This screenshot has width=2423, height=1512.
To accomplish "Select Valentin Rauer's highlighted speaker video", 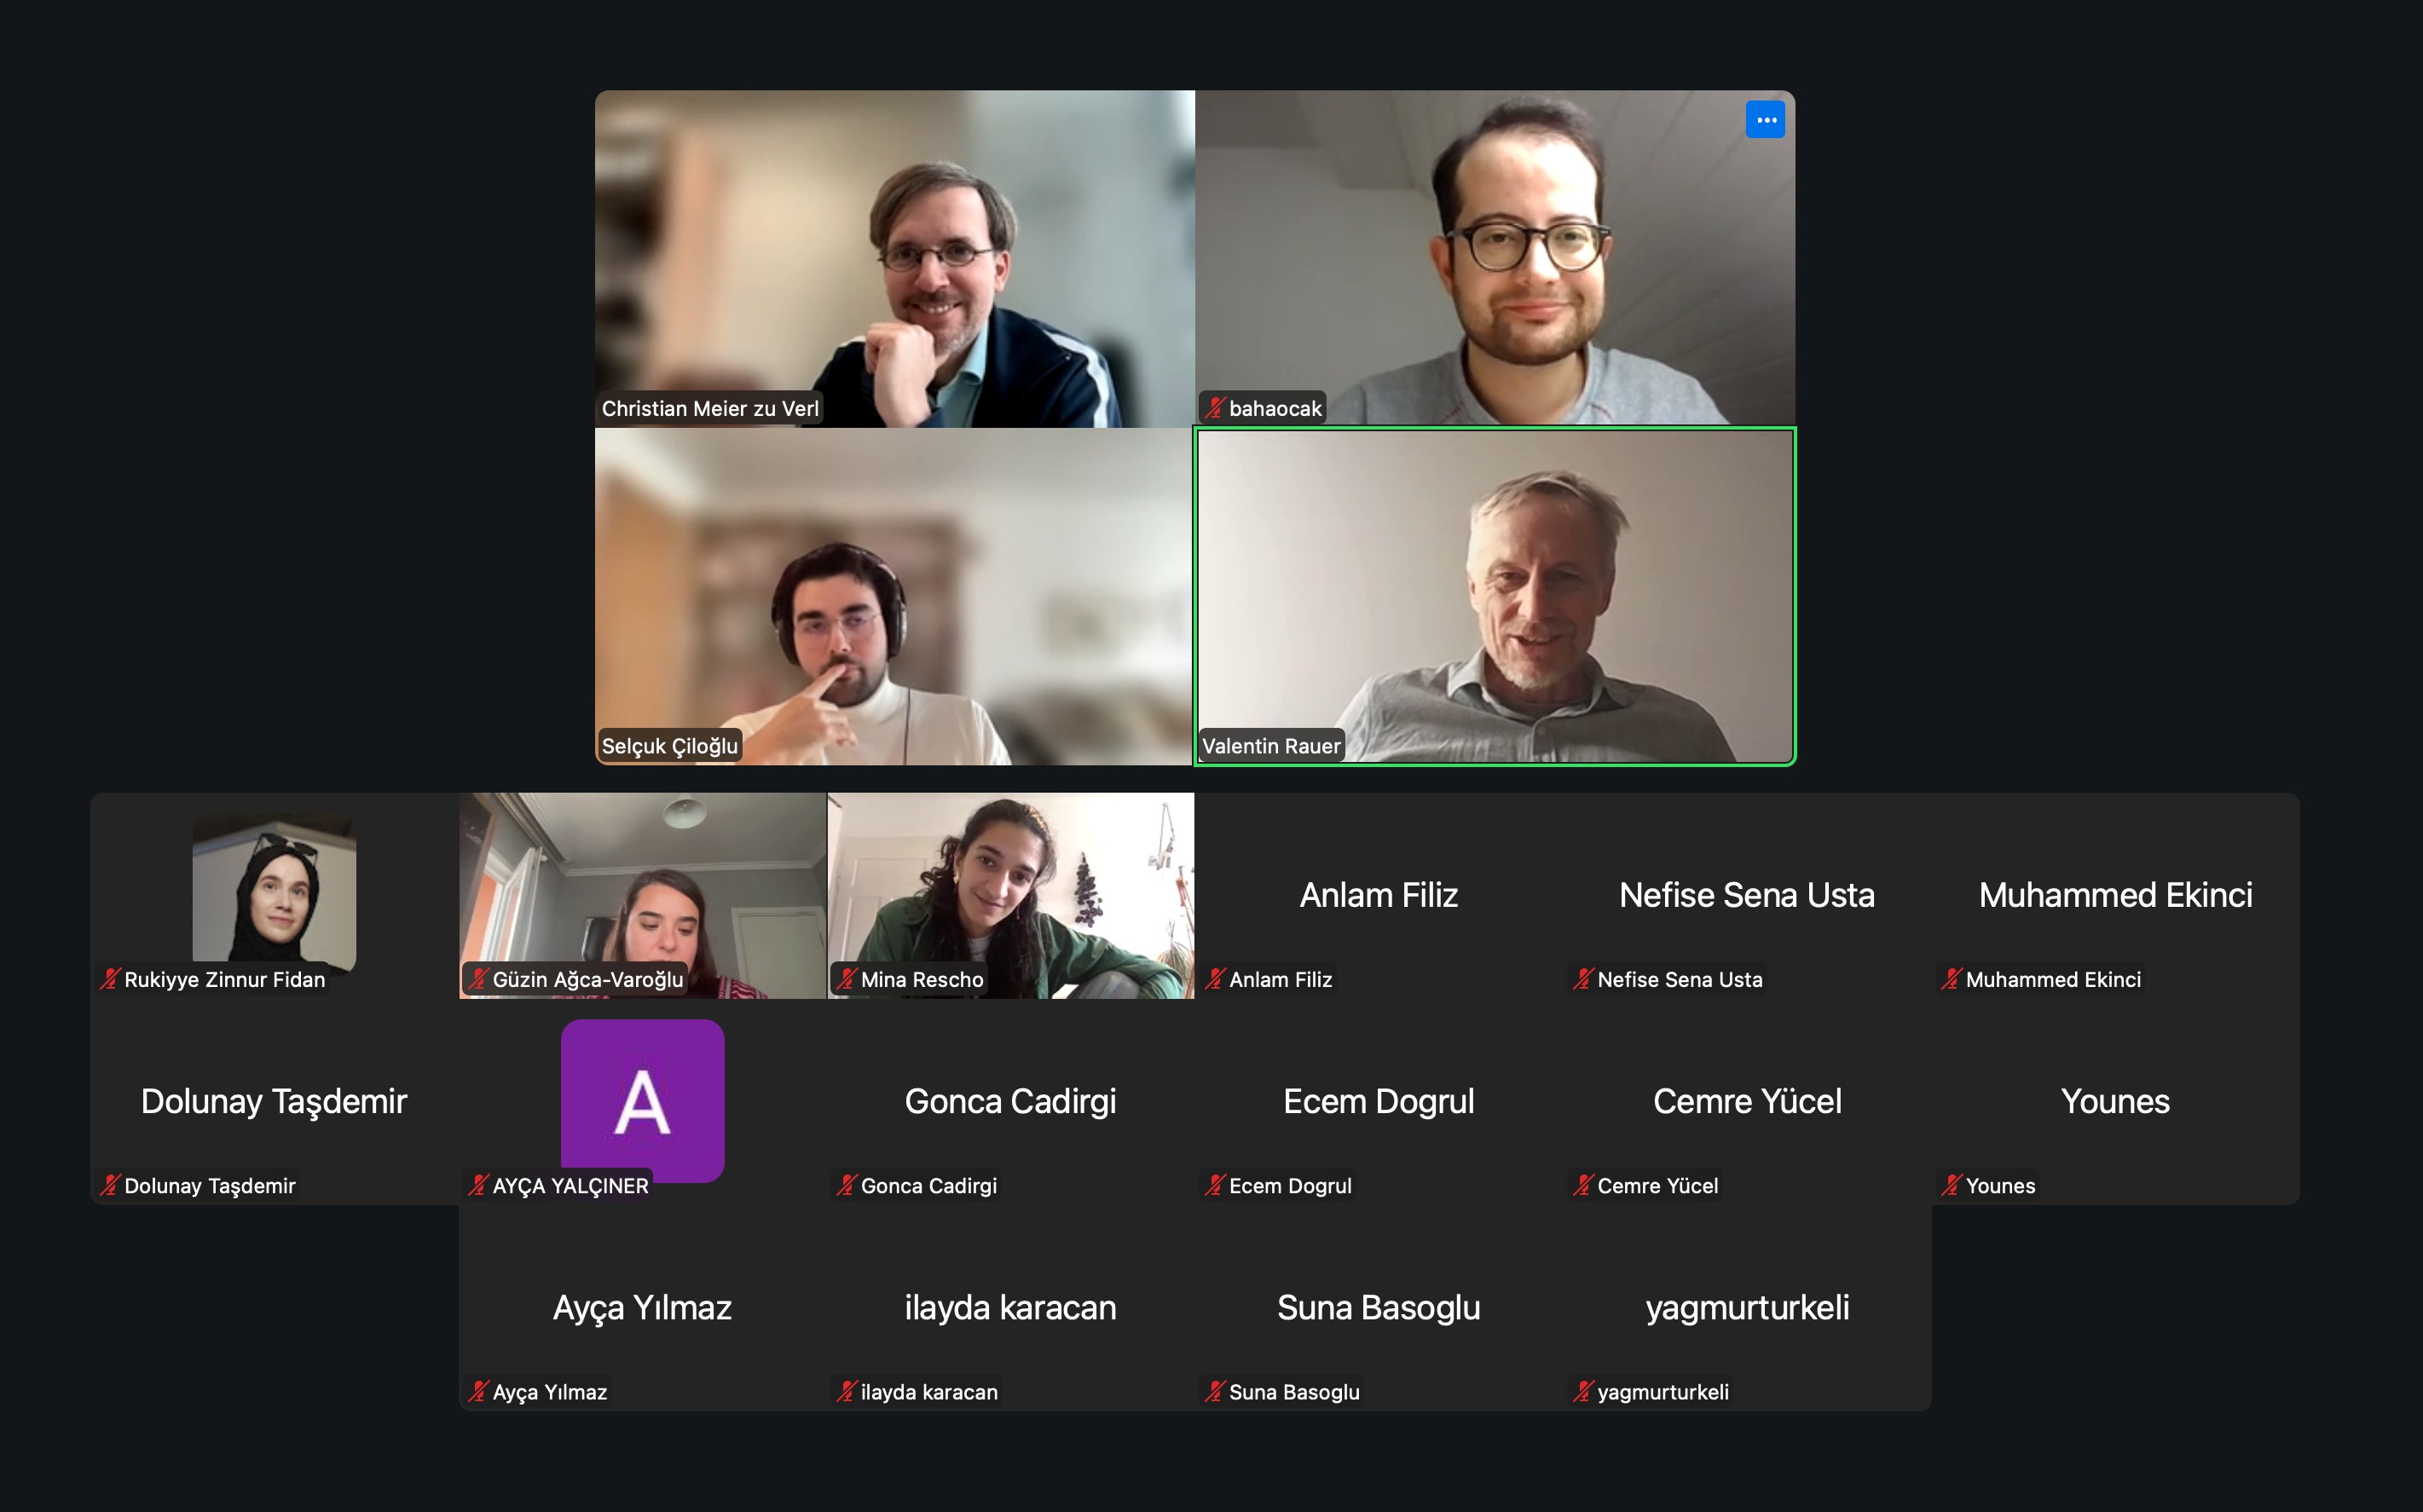I will click(x=1495, y=597).
